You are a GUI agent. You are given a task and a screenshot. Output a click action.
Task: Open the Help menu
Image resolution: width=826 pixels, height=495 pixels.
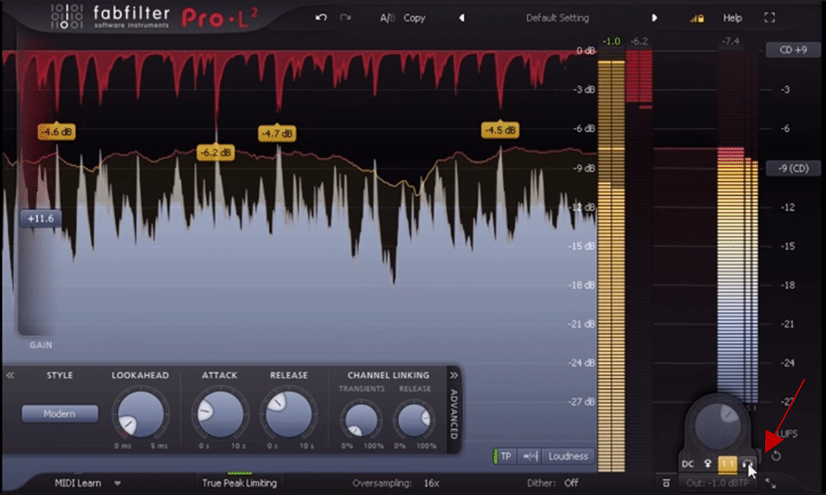[732, 18]
